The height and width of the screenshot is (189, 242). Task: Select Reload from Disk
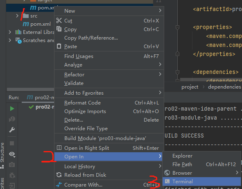click(x=109, y=175)
